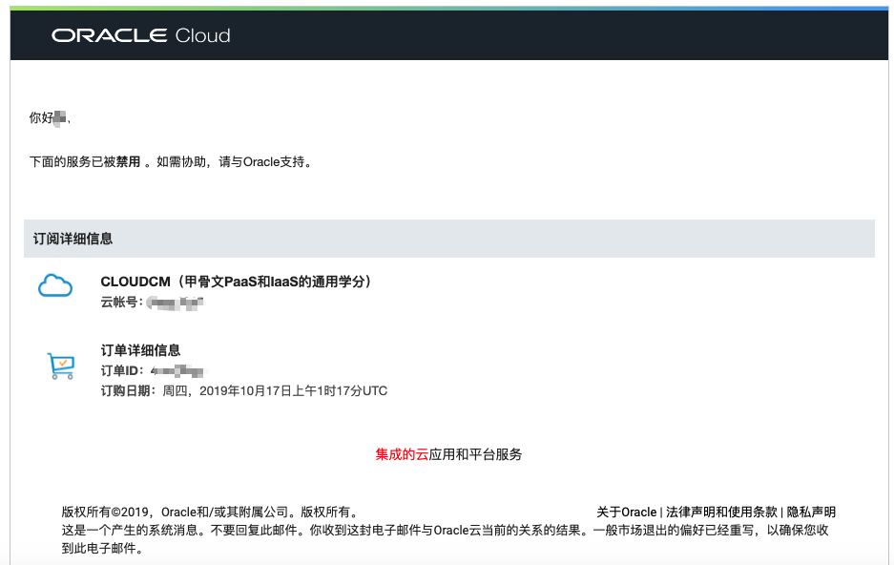Click the 订单详细信息 heading
894x565 pixels.
140,350
